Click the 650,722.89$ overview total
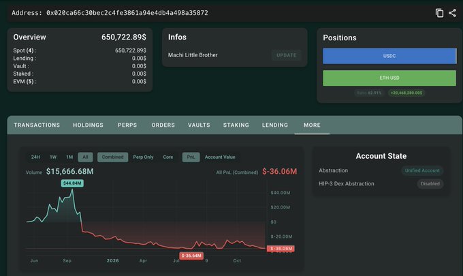 click(x=124, y=37)
